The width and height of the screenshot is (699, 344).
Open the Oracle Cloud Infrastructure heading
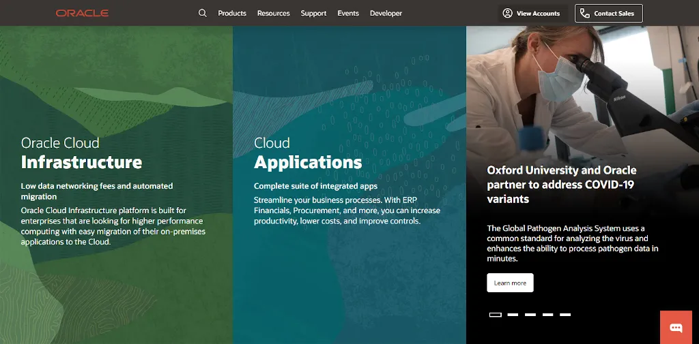coord(82,153)
